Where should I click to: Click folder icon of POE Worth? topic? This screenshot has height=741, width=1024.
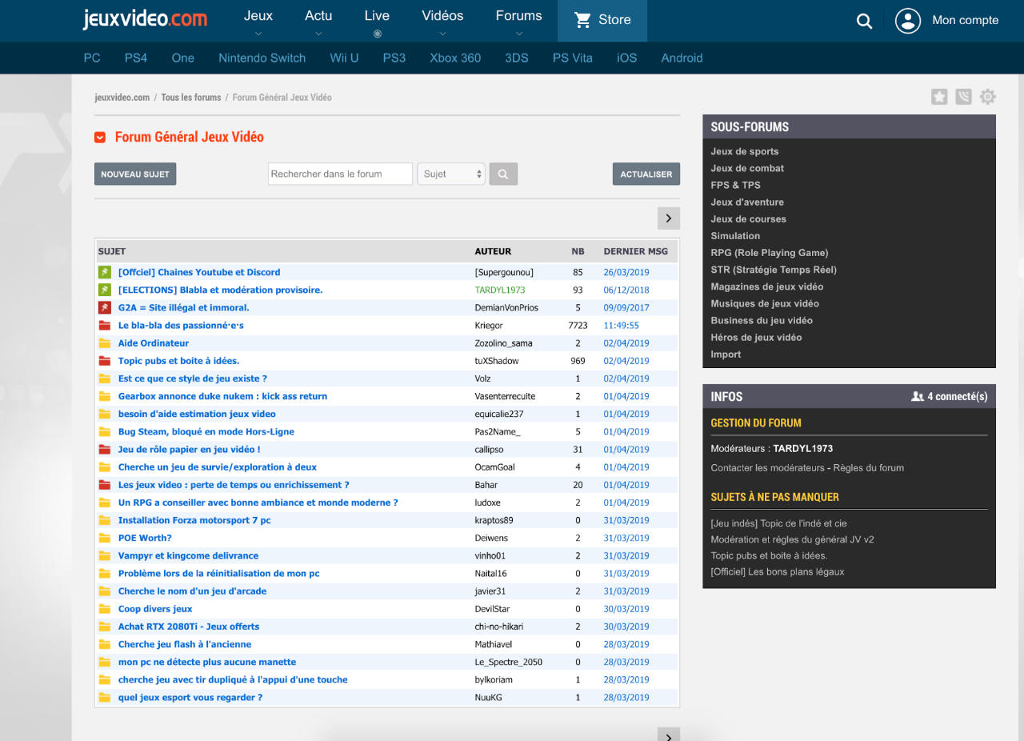click(x=104, y=538)
